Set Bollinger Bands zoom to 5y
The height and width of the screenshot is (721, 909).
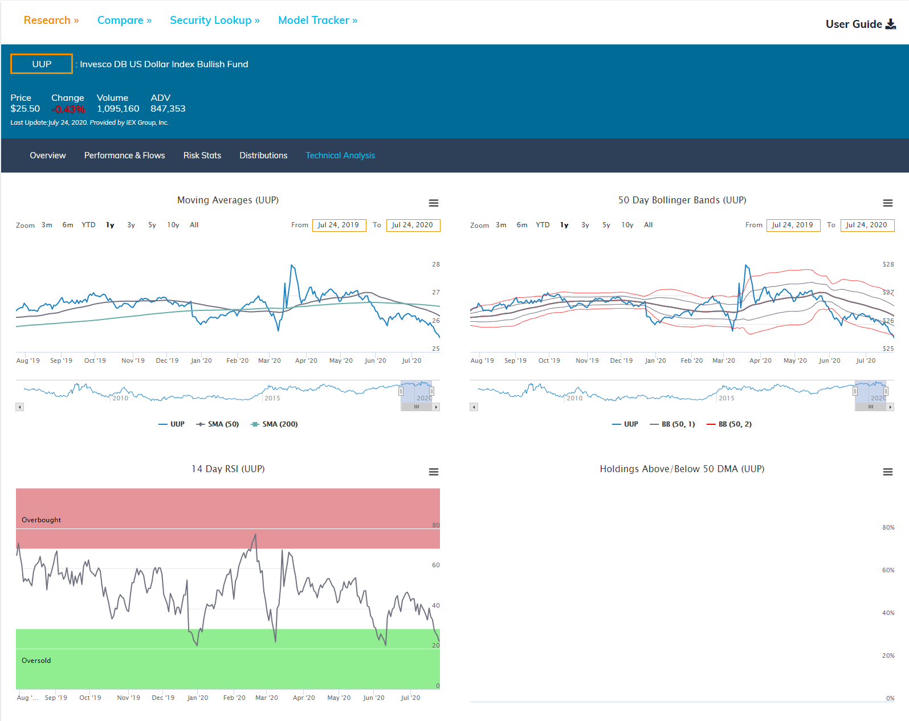(x=606, y=225)
